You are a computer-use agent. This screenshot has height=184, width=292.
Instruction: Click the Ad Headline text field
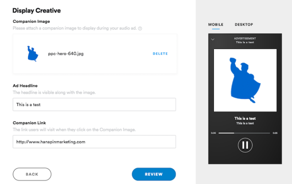pyautogui.click(x=94, y=104)
